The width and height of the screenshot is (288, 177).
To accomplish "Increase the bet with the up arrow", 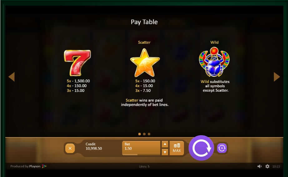I will click(x=165, y=144).
